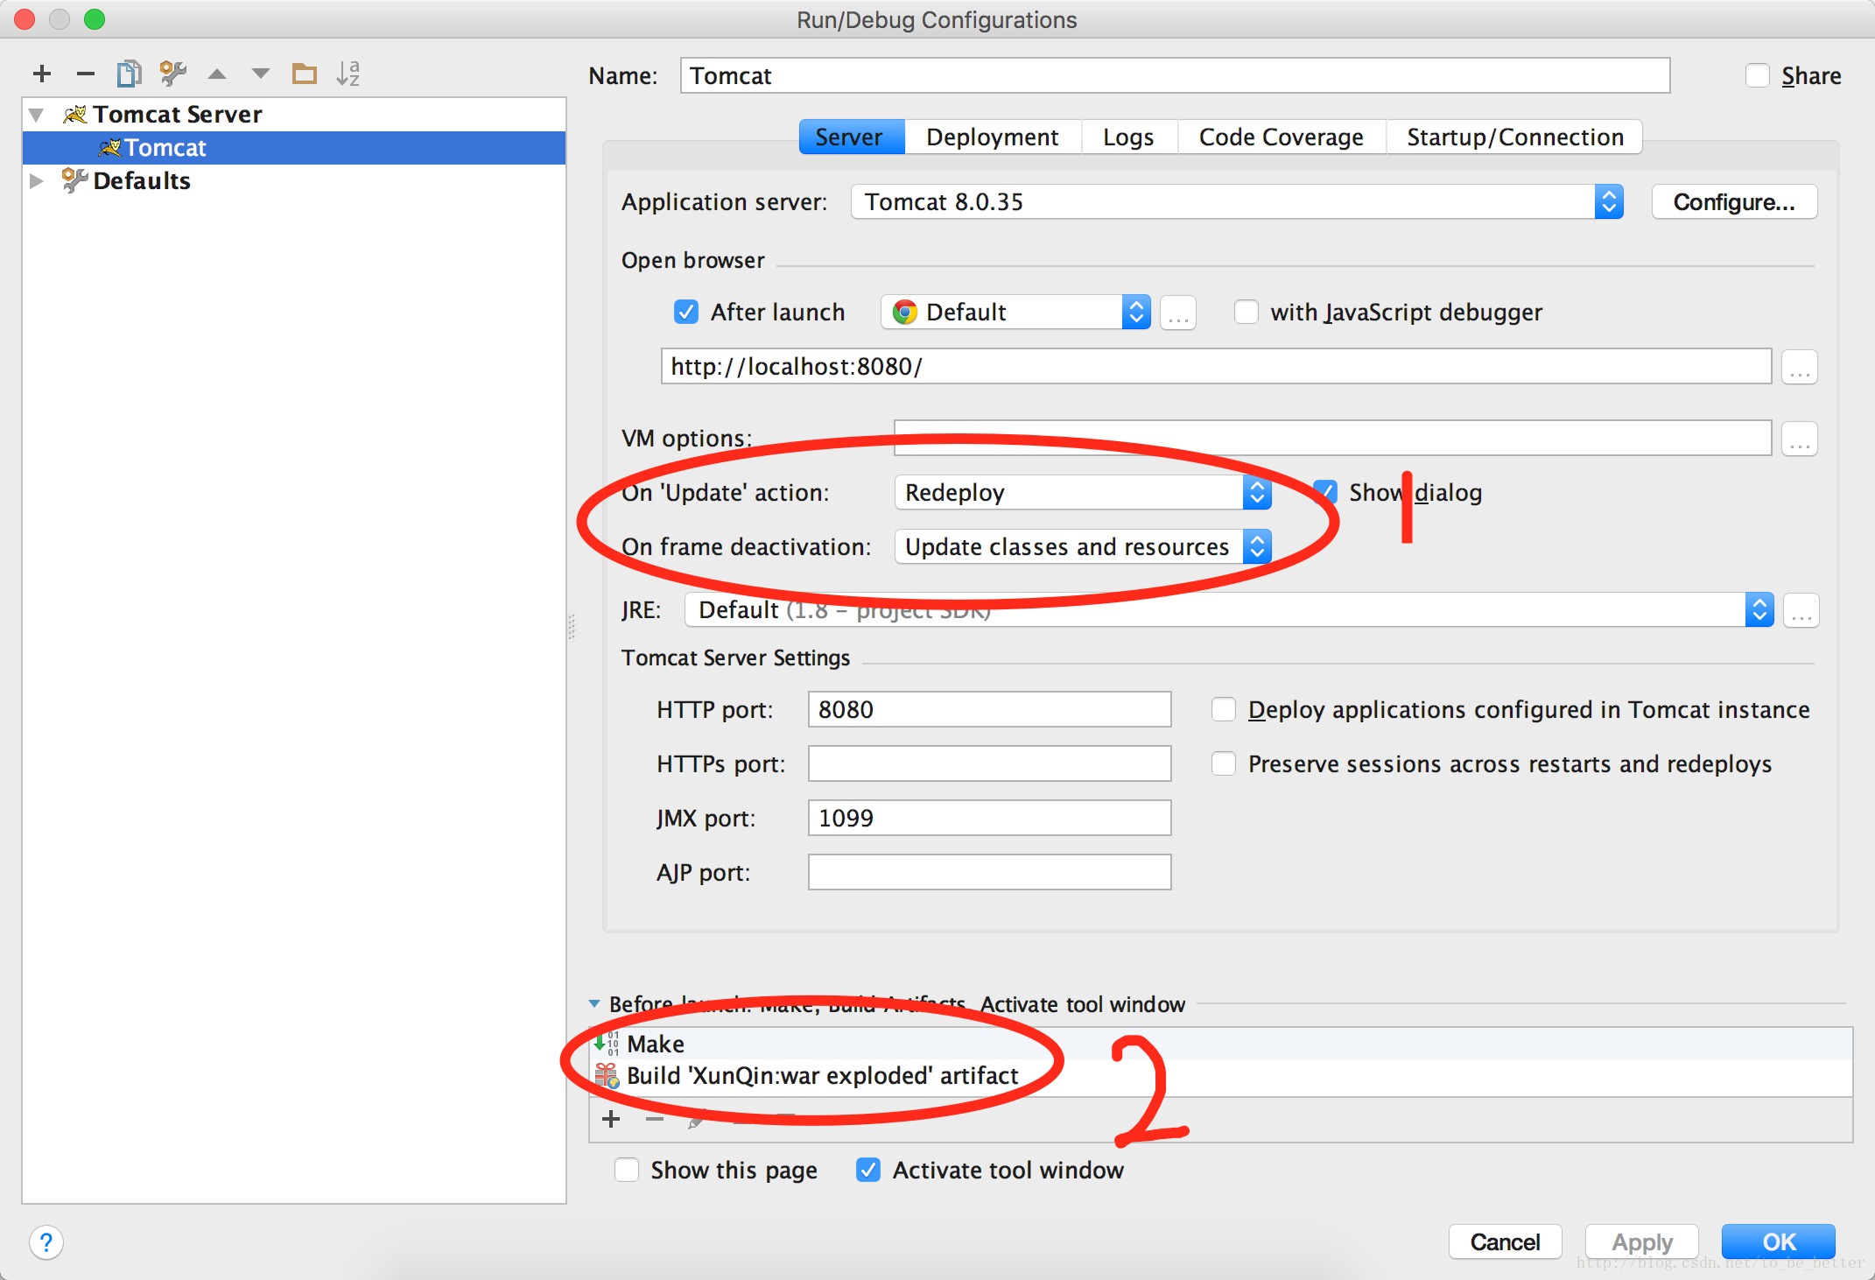The height and width of the screenshot is (1280, 1875).
Task: Open the edit defaults wrench icon
Action: click(173, 74)
